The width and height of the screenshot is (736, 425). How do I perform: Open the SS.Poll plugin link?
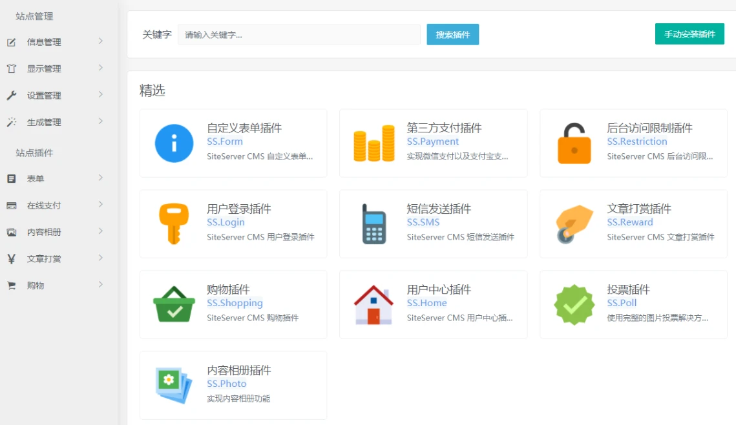[x=622, y=303]
